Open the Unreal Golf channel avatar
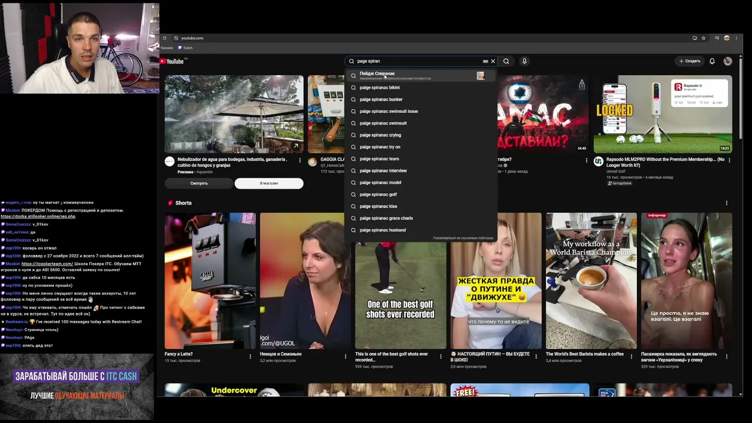The height and width of the screenshot is (423, 752). click(x=598, y=162)
